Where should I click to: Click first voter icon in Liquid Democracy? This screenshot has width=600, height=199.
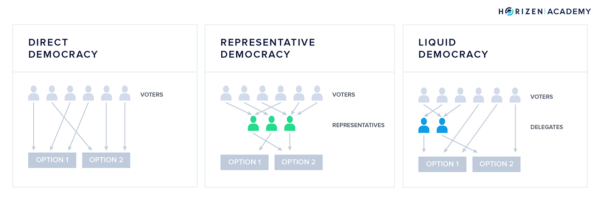pyautogui.click(x=424, y=95)
